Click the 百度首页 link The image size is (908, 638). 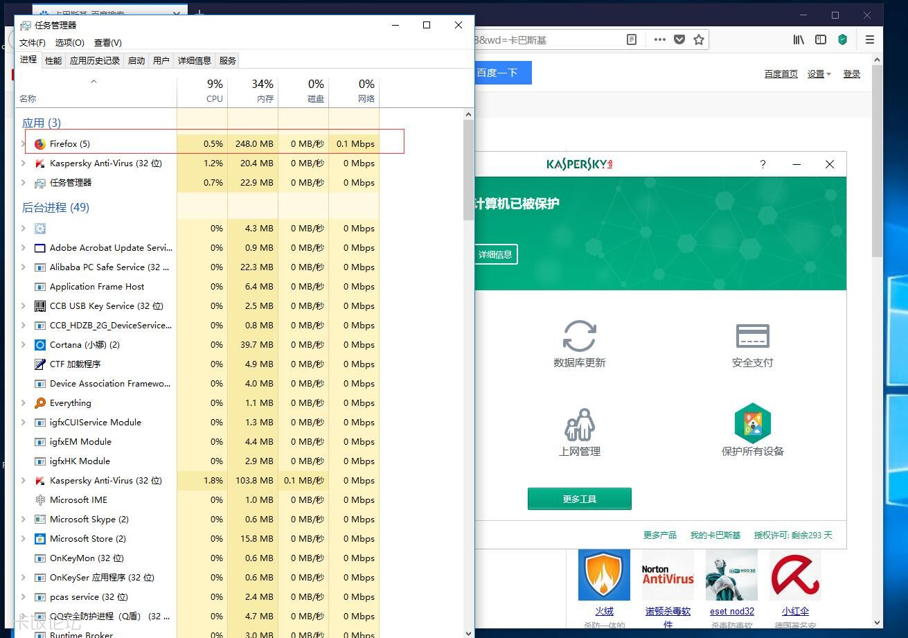(781, 74)
